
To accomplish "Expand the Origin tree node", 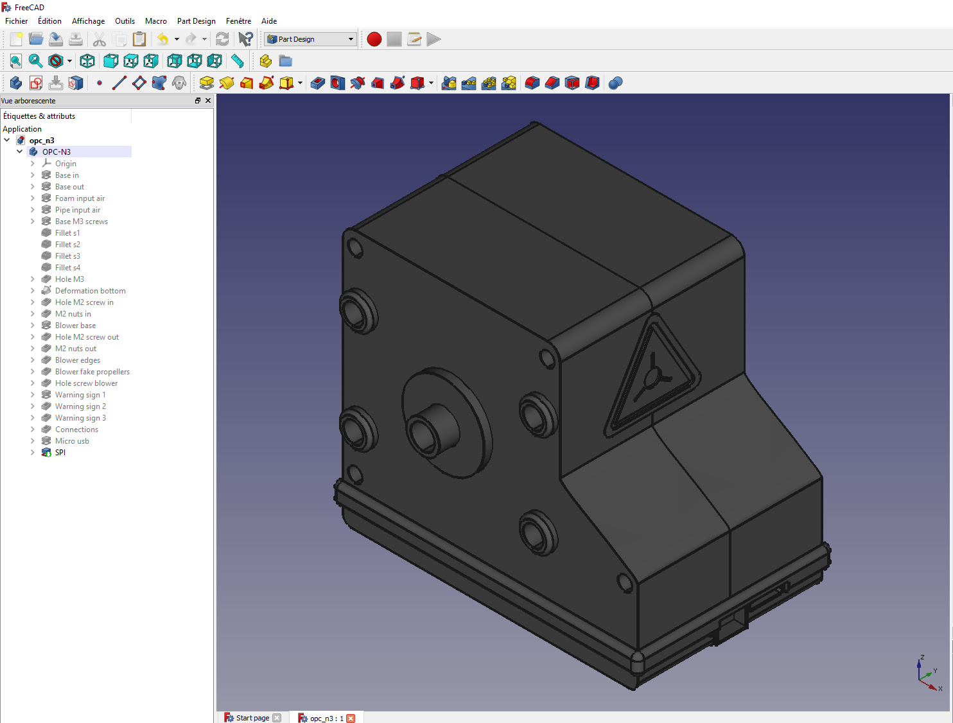I will pyautogui.click(x=33, y=163).
